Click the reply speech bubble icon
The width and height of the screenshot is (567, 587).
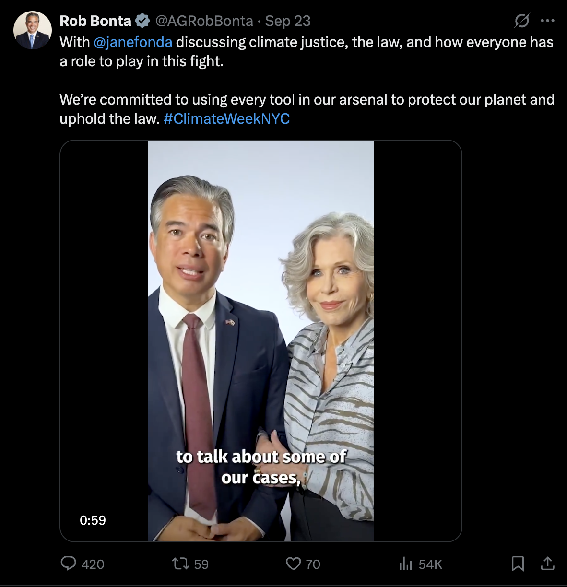click(68, 563)
